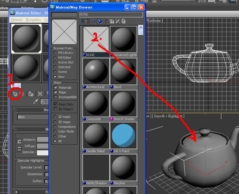Select View Large Icons in browser
239x194 pixels.
(x=100, y=21)
